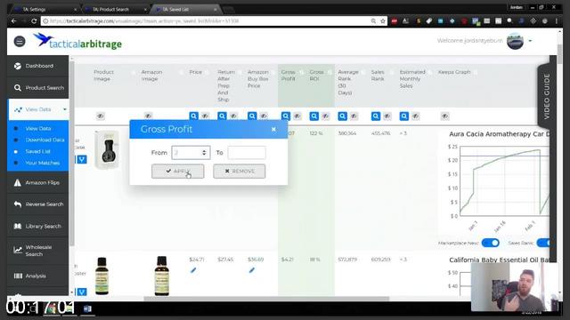
Task: Open the Average Rank (30 Days) filter magnifier
Action: (342, 116)
